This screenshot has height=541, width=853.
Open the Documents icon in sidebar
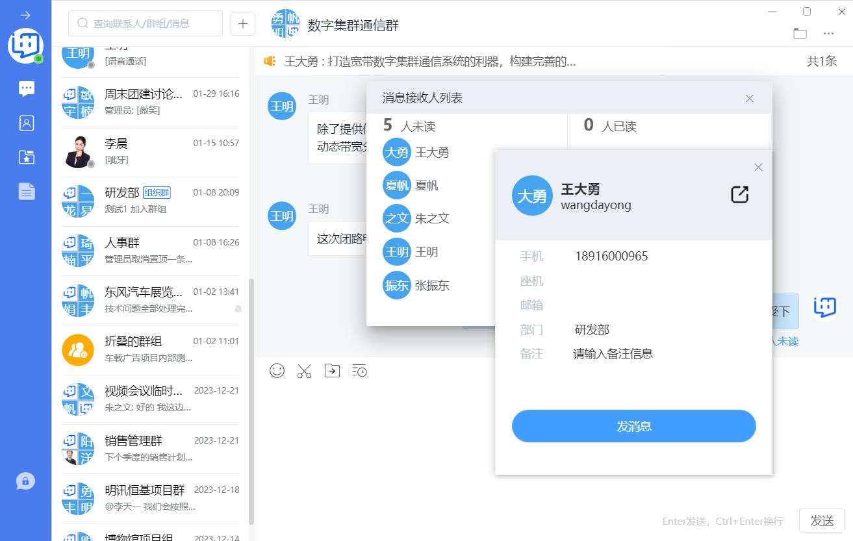(x=27, y=191)
